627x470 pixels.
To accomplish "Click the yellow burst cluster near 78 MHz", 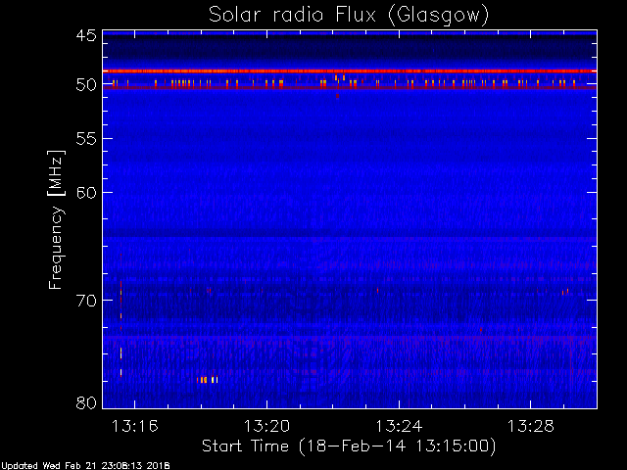I will [208, 380].
